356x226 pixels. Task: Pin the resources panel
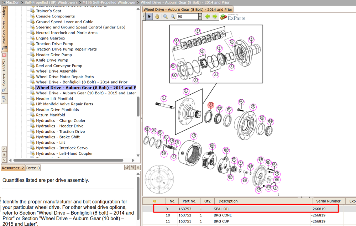[127, 168]
